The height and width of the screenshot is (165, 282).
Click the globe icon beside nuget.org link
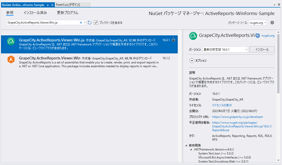coord(258,36)
